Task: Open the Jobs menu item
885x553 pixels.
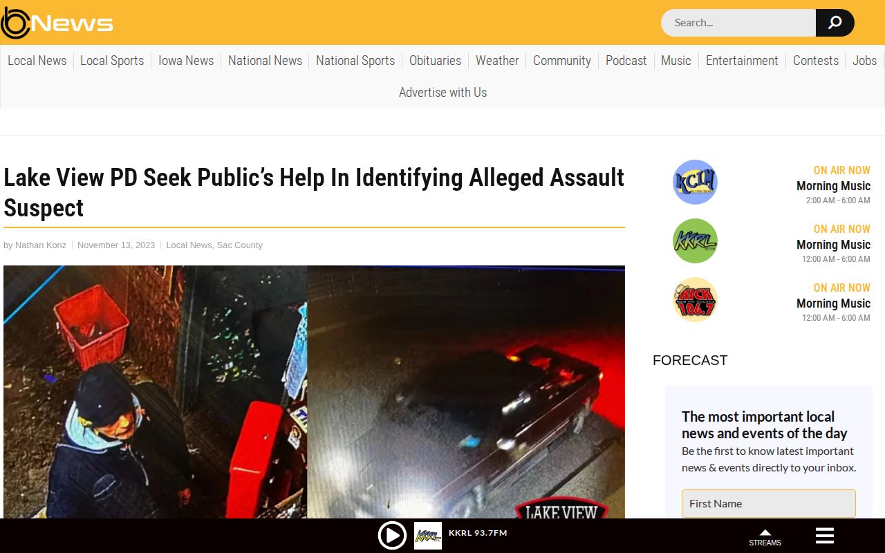Action: [864, 61]
